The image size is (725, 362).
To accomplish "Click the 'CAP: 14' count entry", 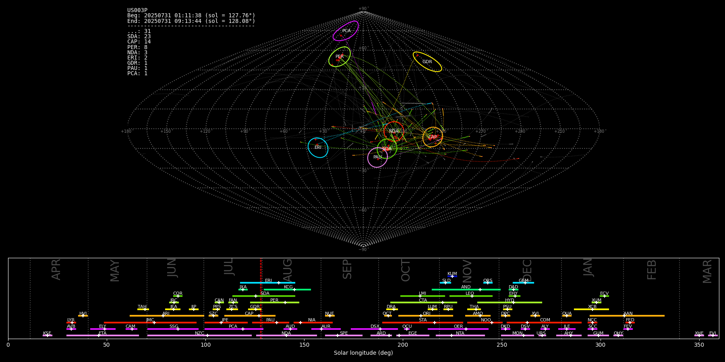I will tap(139, 42).
